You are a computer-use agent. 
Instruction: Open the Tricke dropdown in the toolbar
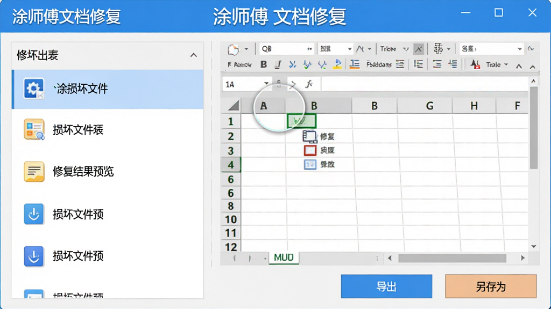pyautogui.click(x=394, y=49)
